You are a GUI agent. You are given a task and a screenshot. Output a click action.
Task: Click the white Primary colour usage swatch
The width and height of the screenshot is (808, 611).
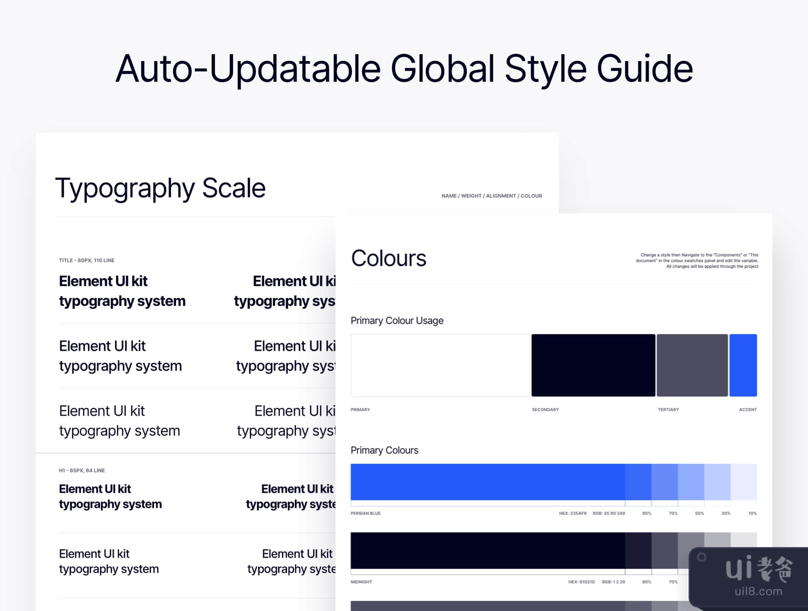pos(440,365)
